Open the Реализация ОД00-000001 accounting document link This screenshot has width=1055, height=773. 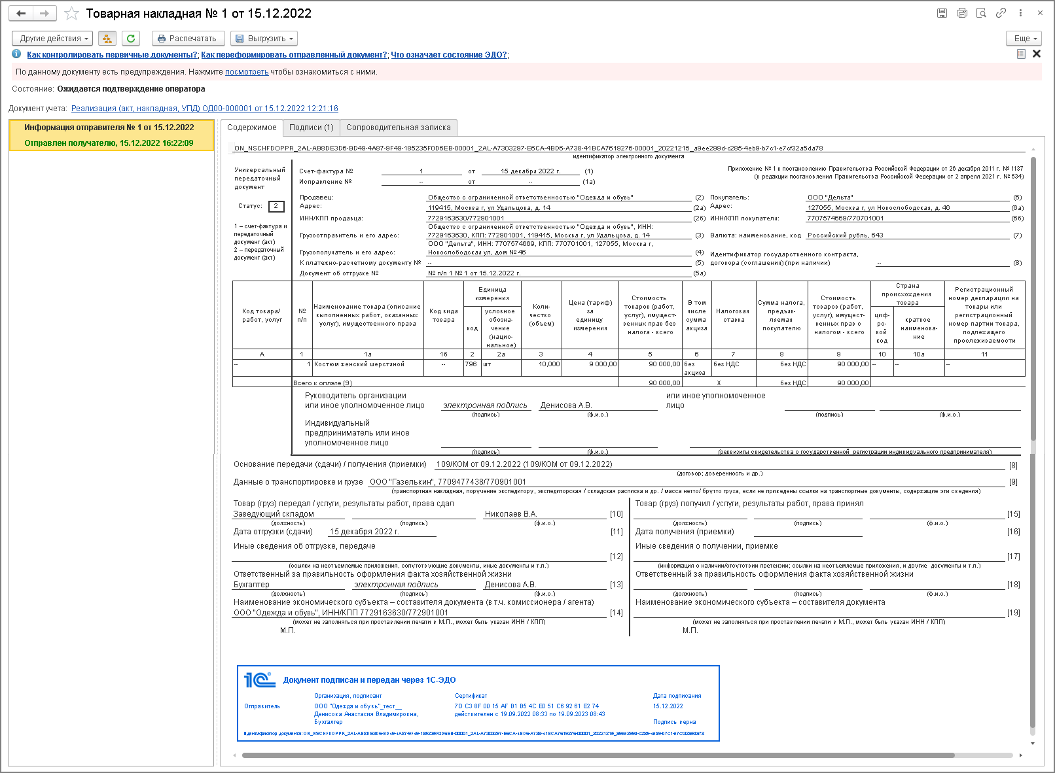pos(205,109)
